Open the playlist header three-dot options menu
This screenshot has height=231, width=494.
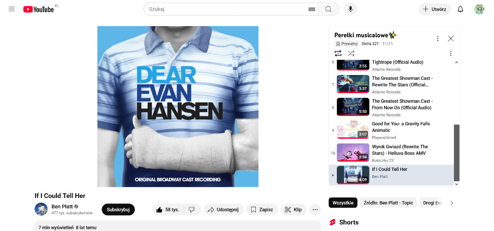437,39
